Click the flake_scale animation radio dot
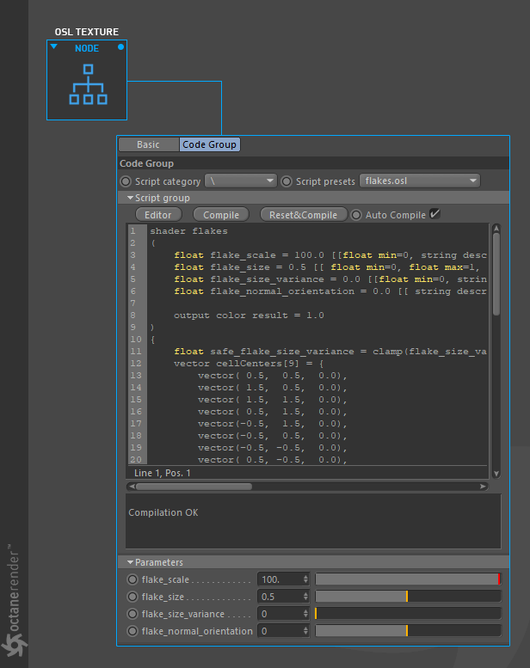Screen dimensions: 530x668 (x=132, y=579)
